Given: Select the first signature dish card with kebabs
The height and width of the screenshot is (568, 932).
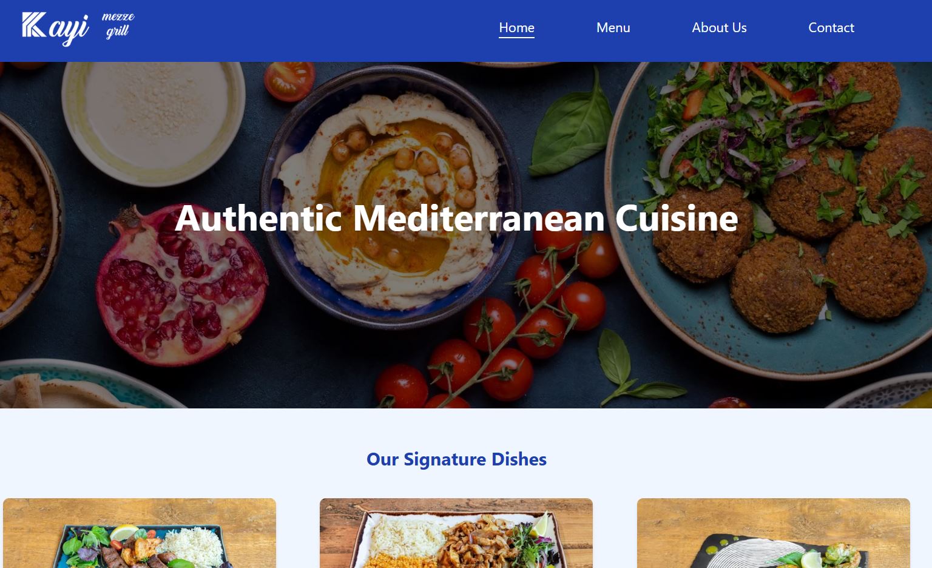Looking at the screenshot, I should point(140,533).
